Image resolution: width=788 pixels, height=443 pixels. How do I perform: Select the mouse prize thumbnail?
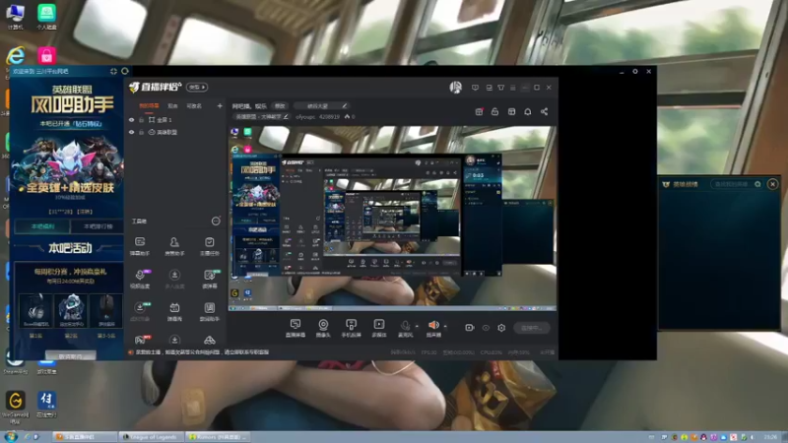(x=106, y=310)
